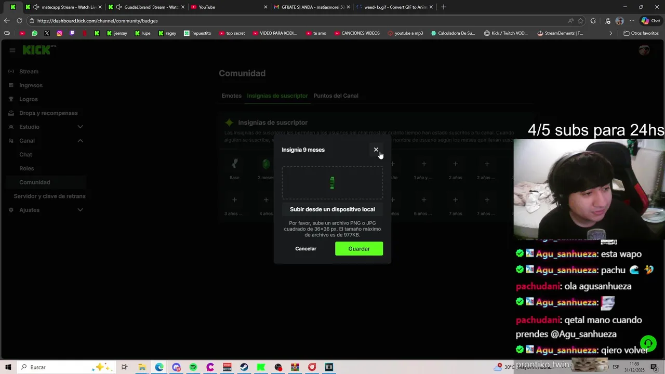This screenshot has width=665, height=374.
Task: Open the StreamElements bookmark
Action: point(560,33)
